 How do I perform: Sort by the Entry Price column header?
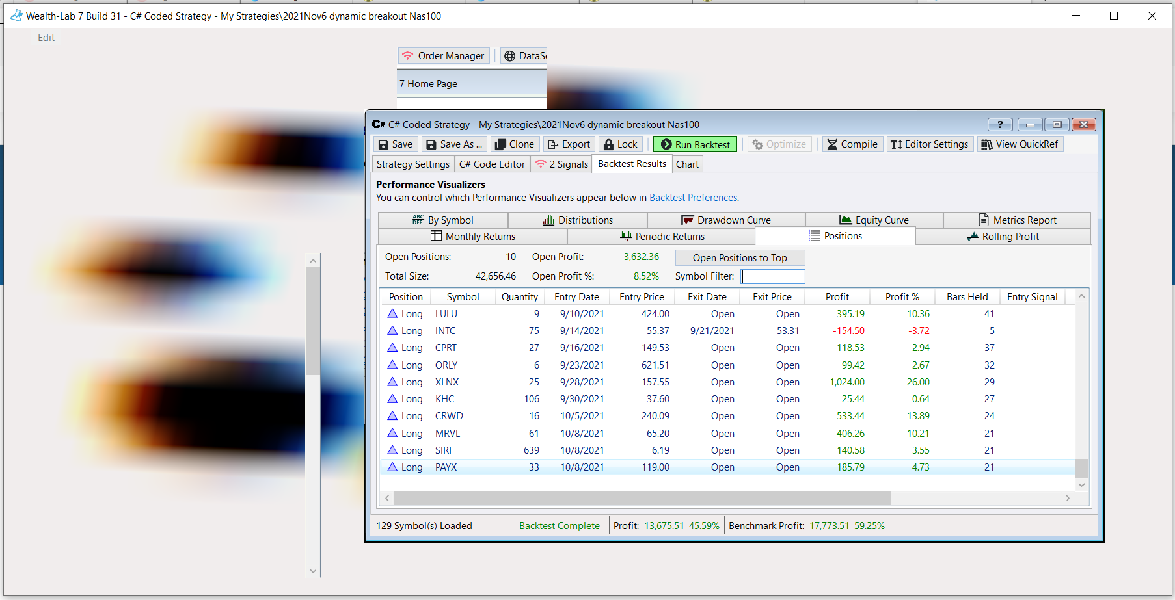[x=642, y=297]
